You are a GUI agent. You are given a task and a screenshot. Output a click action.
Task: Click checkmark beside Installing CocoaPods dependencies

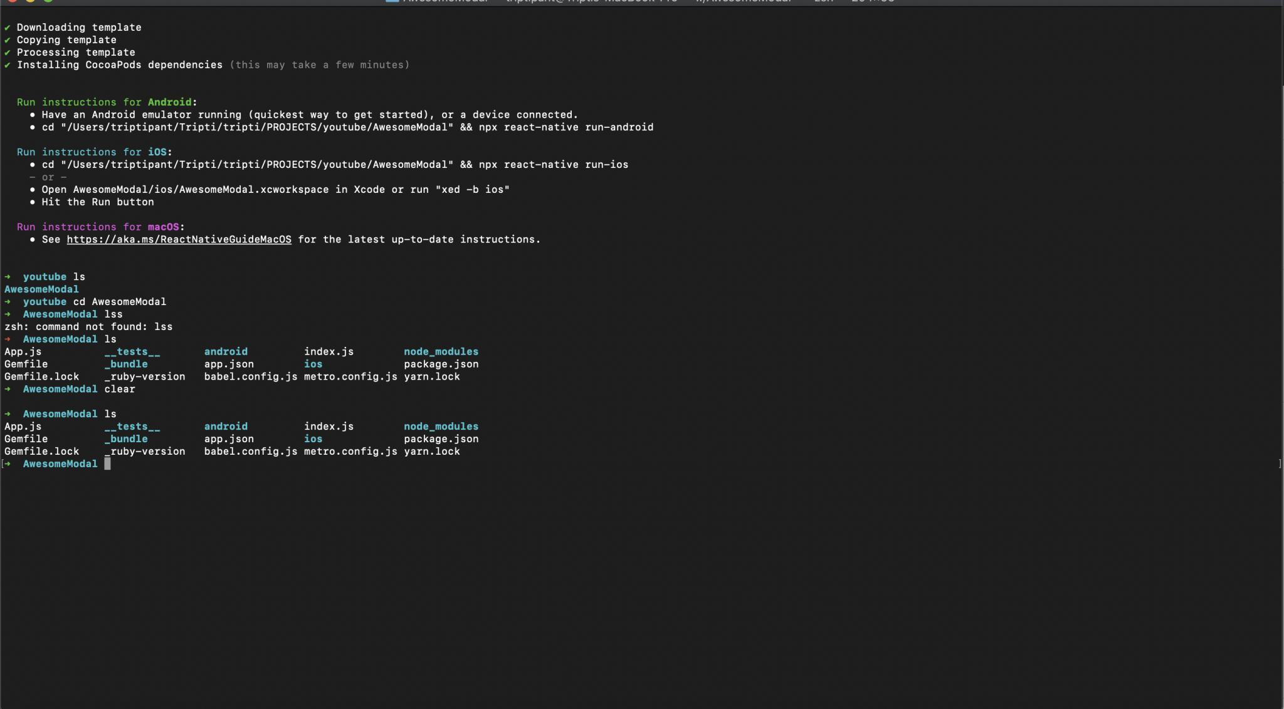(8, 65)
